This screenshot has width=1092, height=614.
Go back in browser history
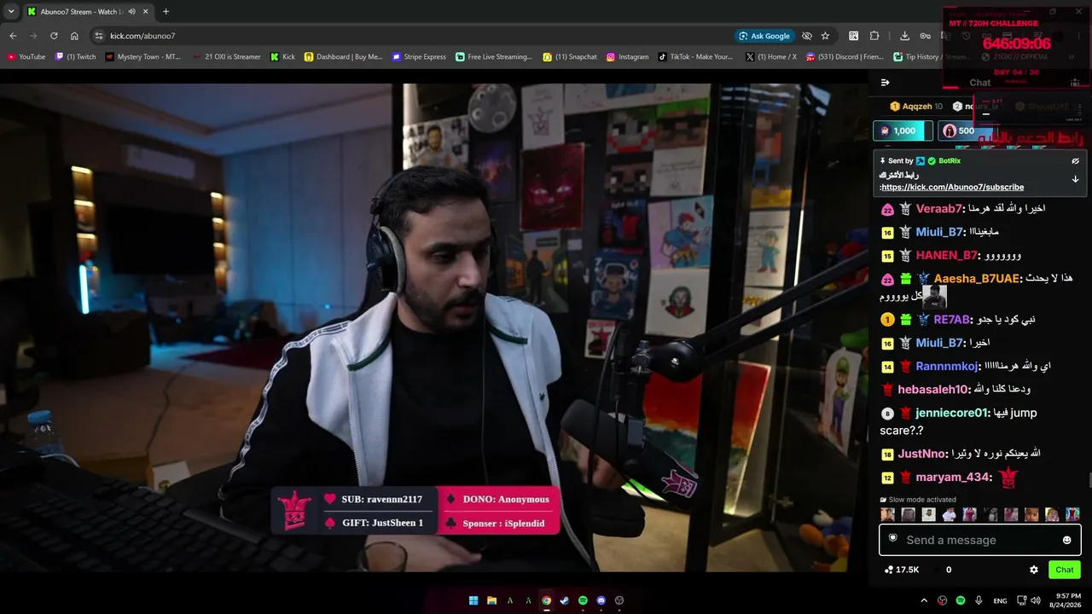pos(13,36)
